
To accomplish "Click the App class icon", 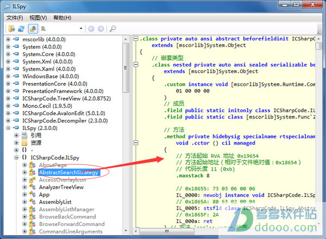I will pyautogui.click(x=33, y=194).
